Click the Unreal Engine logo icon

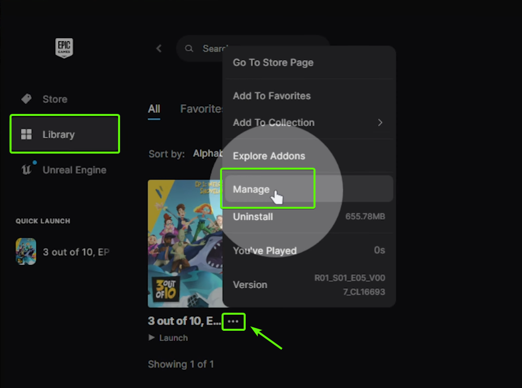[27, 169]
